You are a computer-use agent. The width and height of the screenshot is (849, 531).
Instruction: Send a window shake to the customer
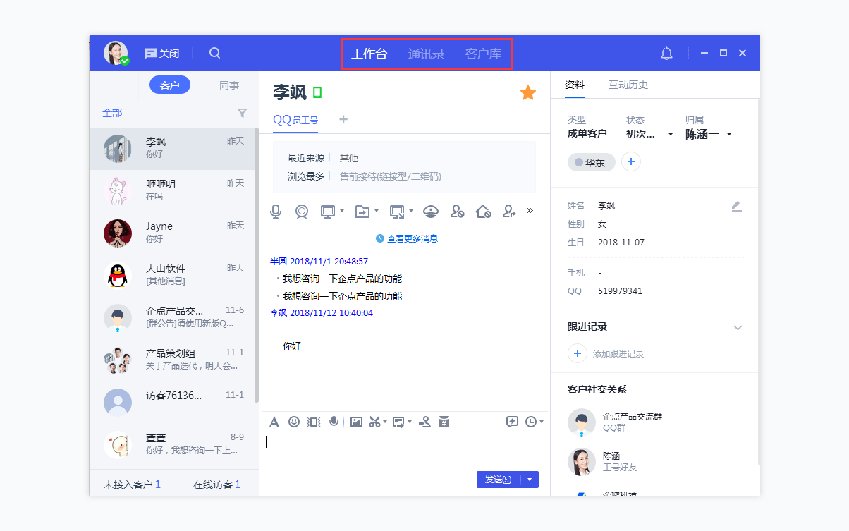(314, 421)
